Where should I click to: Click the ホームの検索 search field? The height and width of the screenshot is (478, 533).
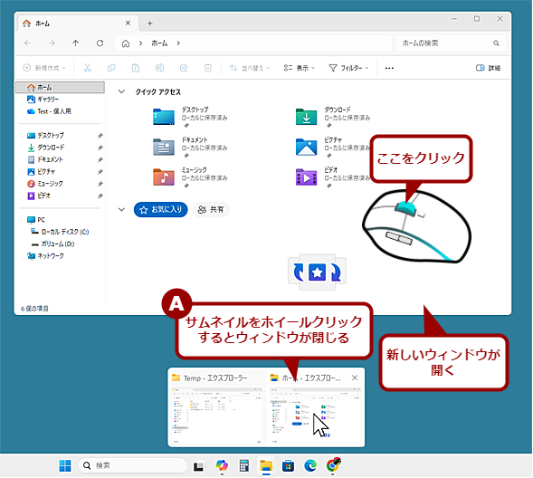pyautogui.click(x=451, y=43)
